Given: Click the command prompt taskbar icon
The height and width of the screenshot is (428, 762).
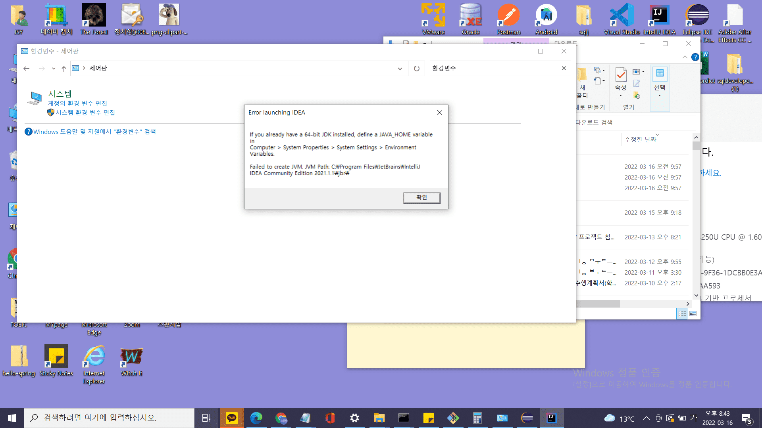Looking at the screenshot, I should click(x=404, y=418).
